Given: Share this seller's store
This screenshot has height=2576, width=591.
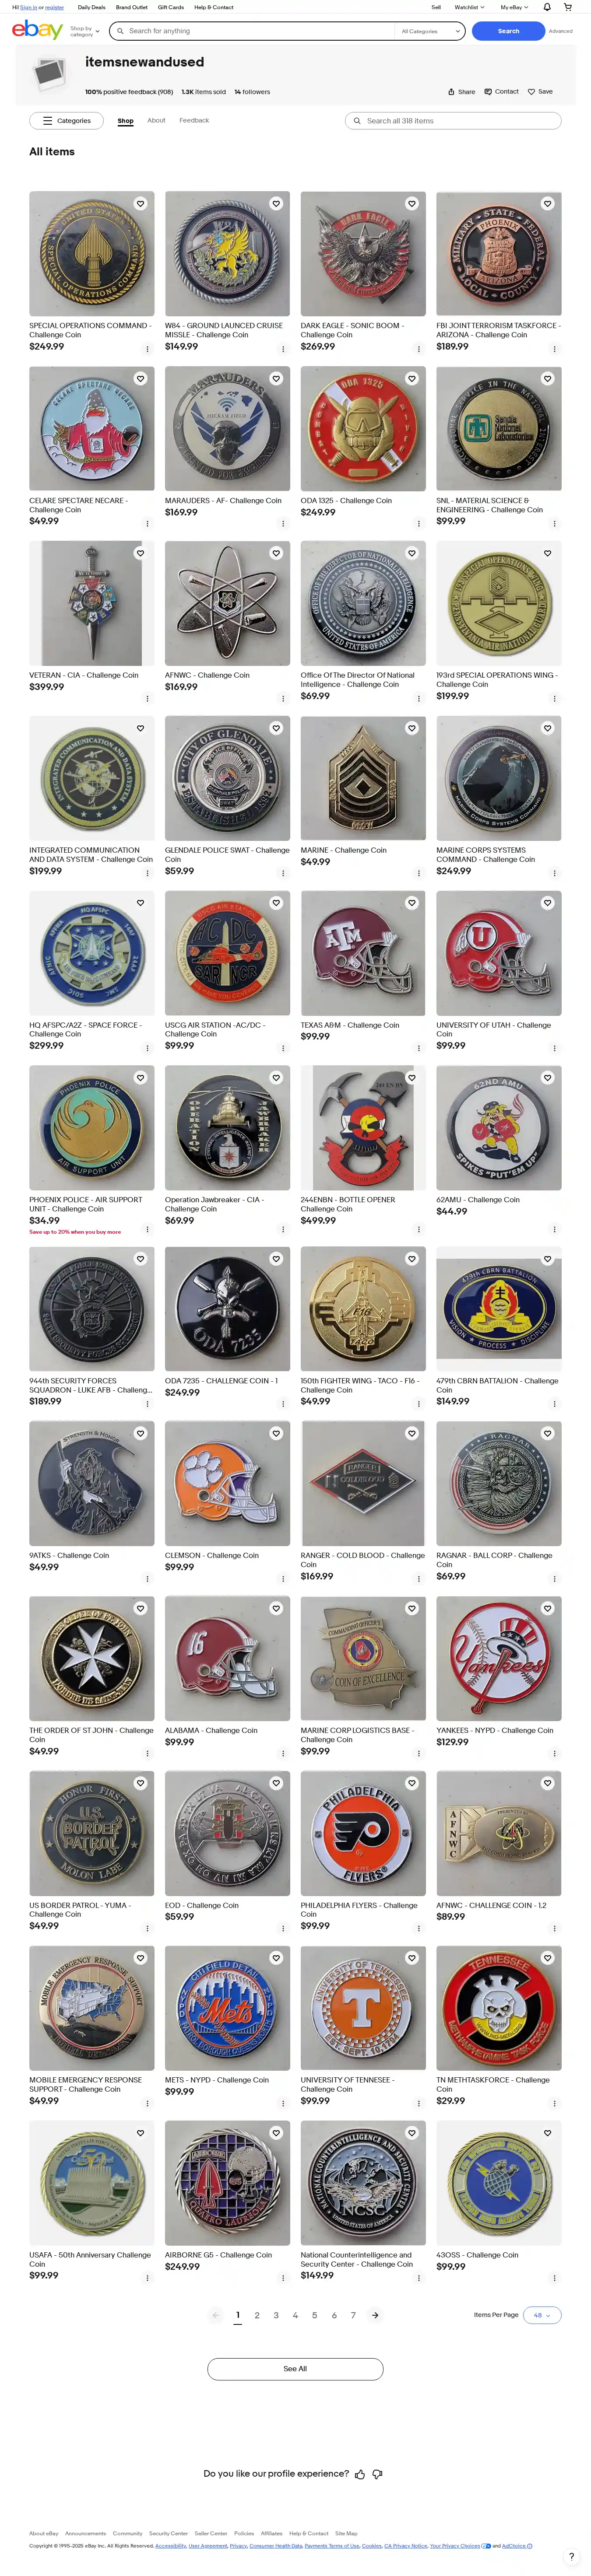Looking at the screenshot, I should click(461, 92).
